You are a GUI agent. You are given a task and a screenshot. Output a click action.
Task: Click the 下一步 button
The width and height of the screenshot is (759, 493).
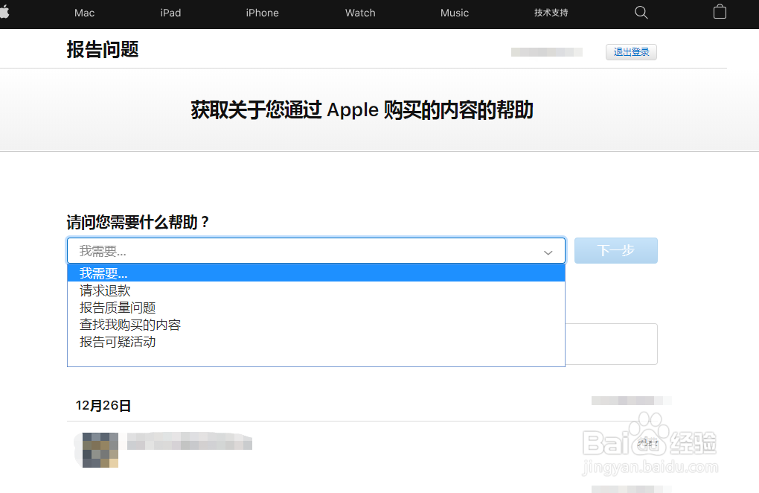pos(615,250)
